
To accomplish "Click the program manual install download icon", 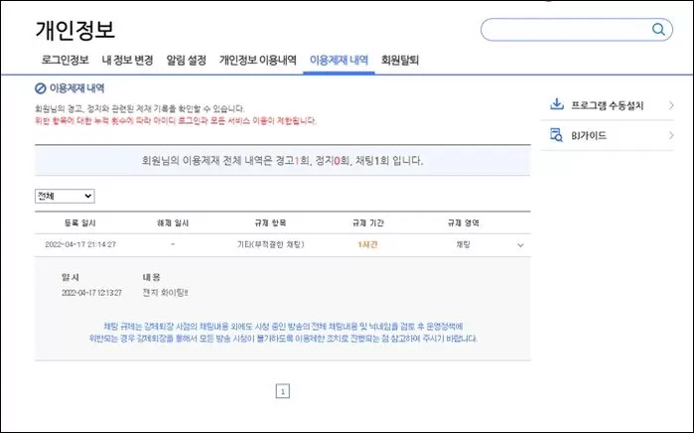I will tap(556, 104).
